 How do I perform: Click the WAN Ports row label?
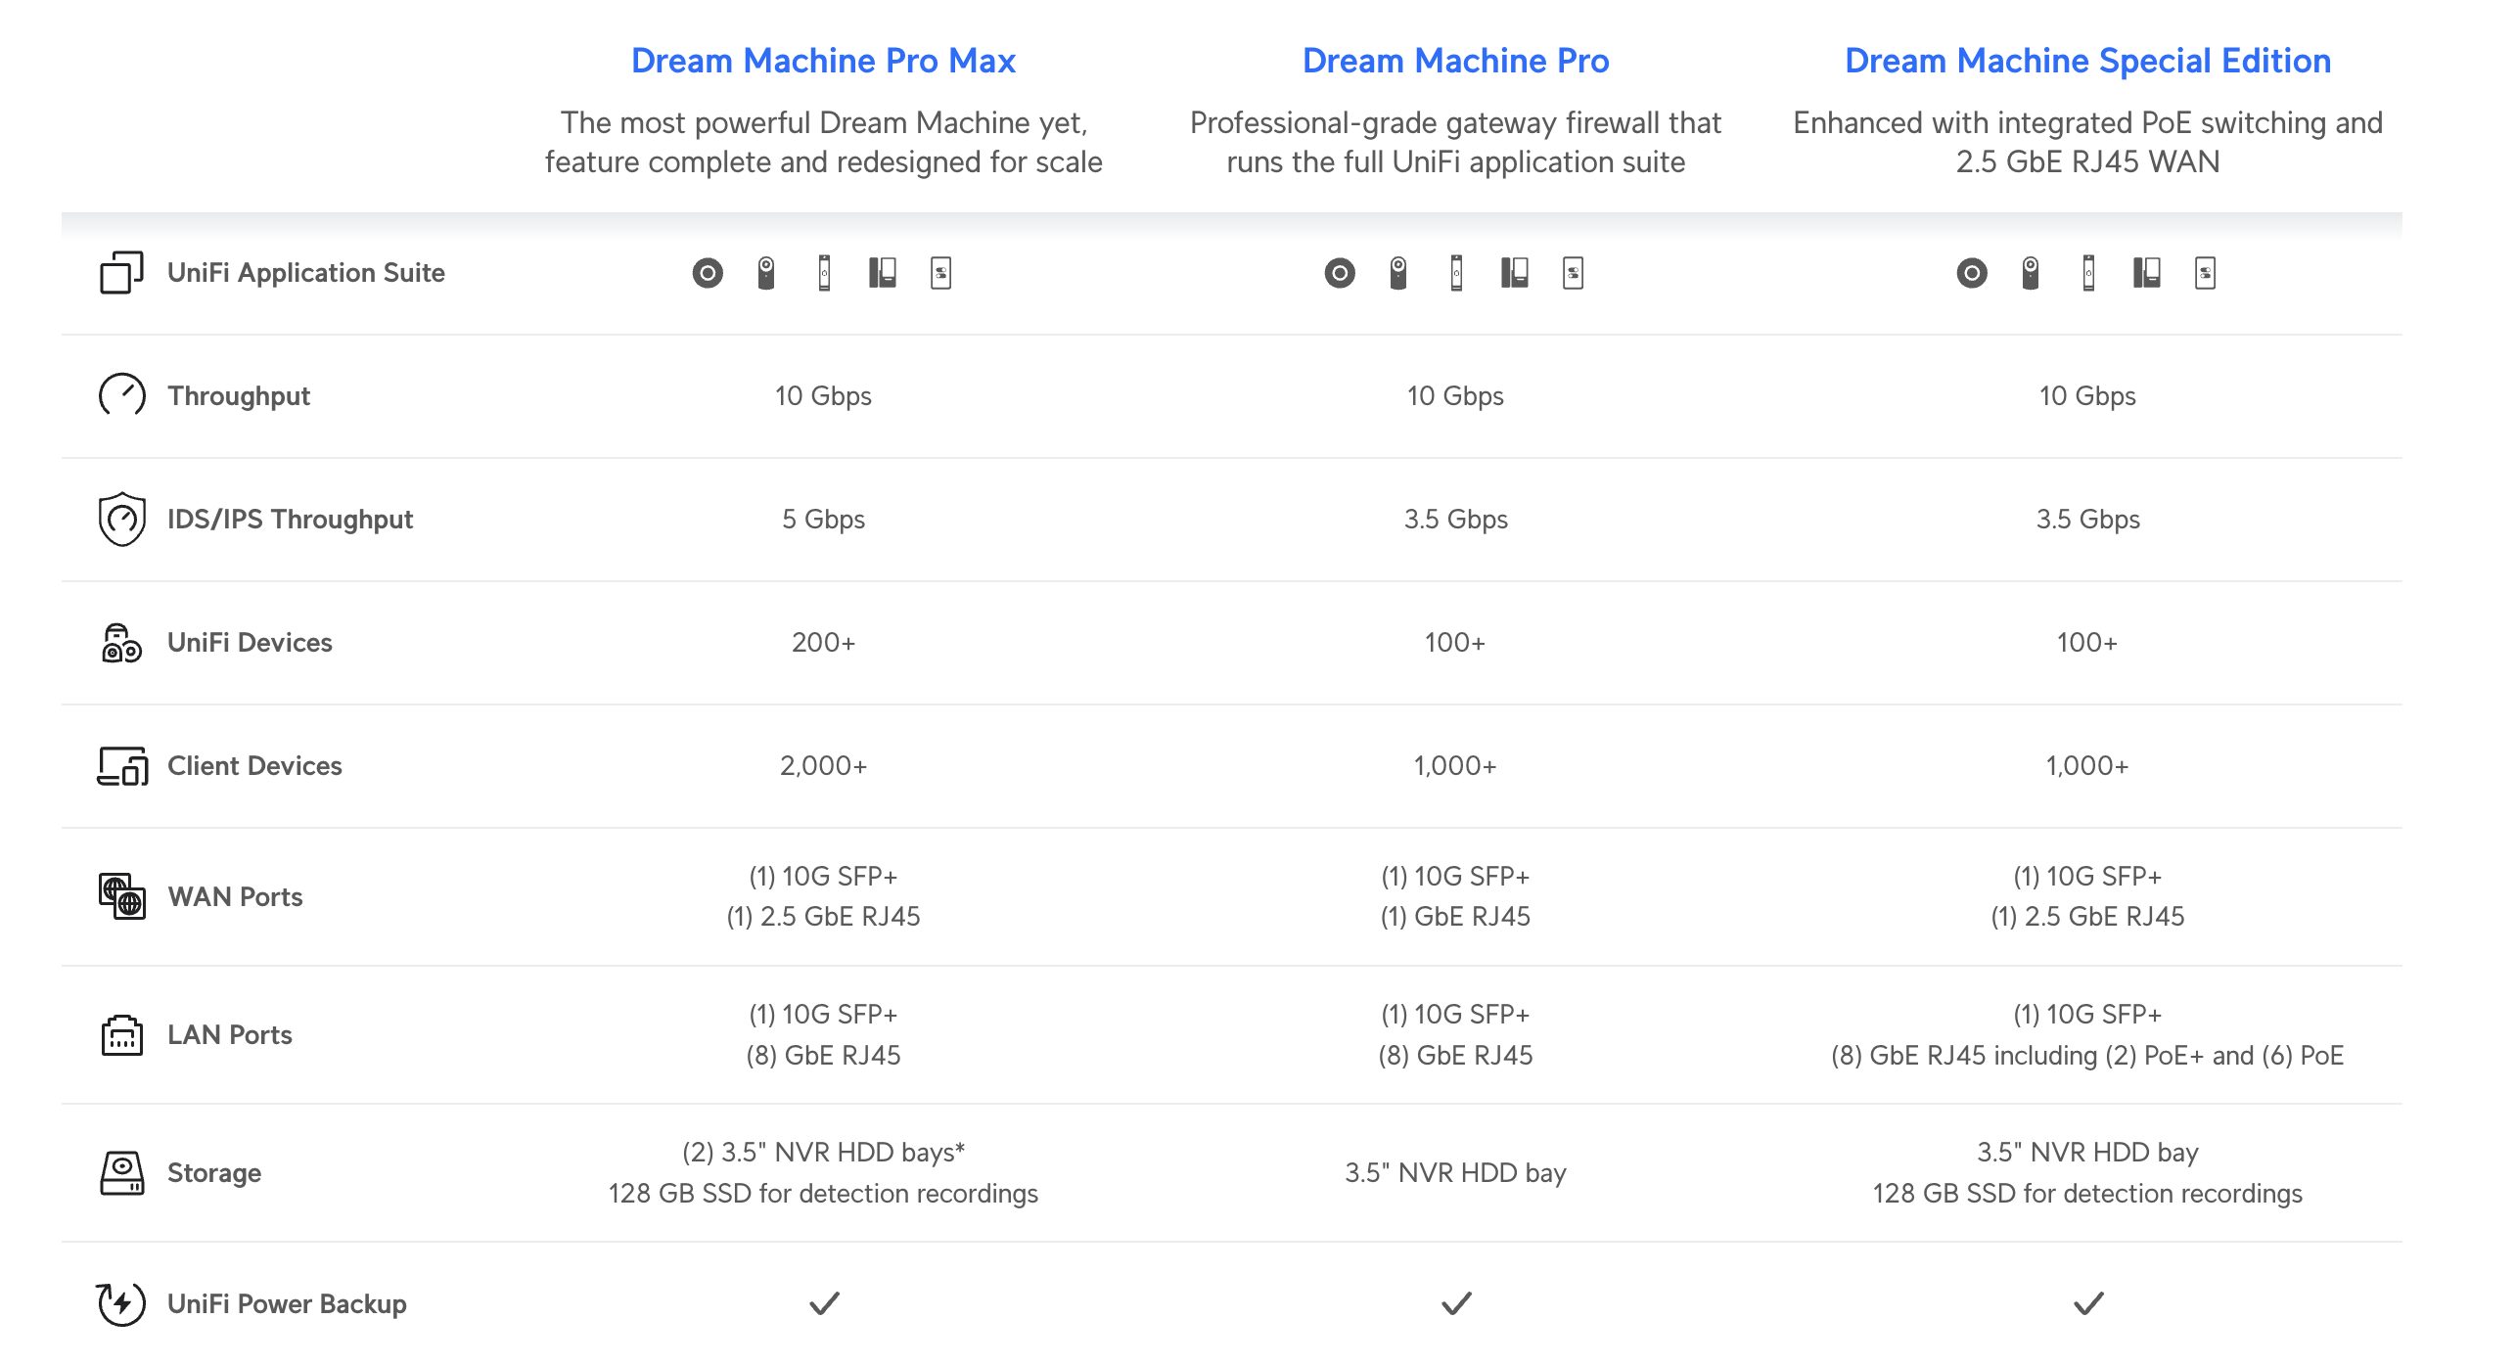pyautogui.click(x=235, y=897)
